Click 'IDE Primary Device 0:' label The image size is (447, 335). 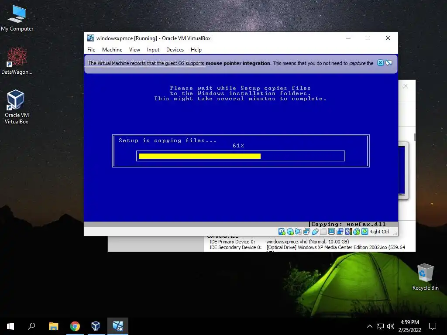point(232,242)
